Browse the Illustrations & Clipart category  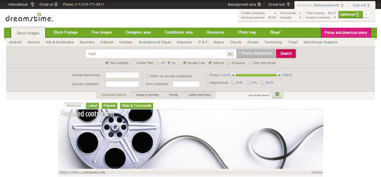[x=155, y=42]
